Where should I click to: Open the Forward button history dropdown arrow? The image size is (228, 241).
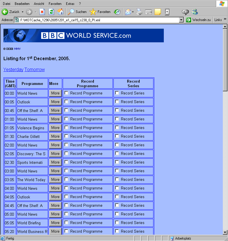pos(36,12)
